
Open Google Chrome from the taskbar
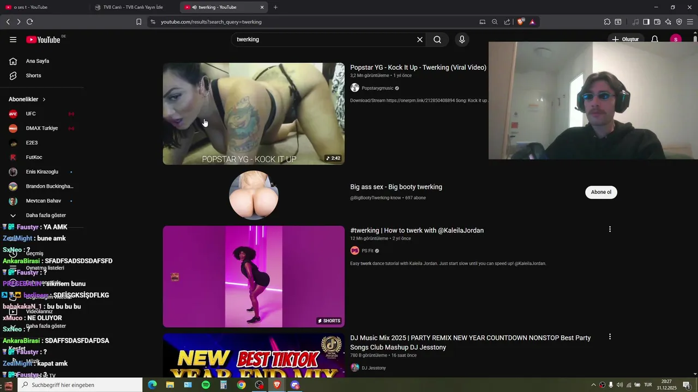241,385
